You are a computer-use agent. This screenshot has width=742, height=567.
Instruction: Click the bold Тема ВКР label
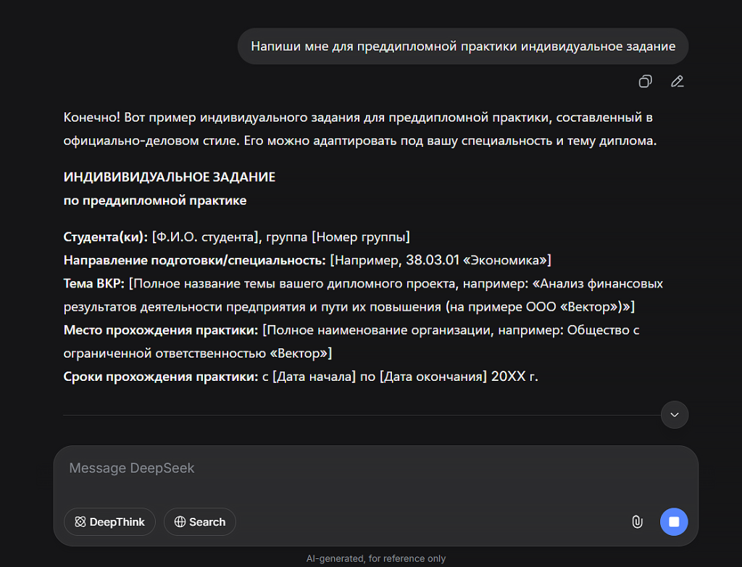(85, 283)
